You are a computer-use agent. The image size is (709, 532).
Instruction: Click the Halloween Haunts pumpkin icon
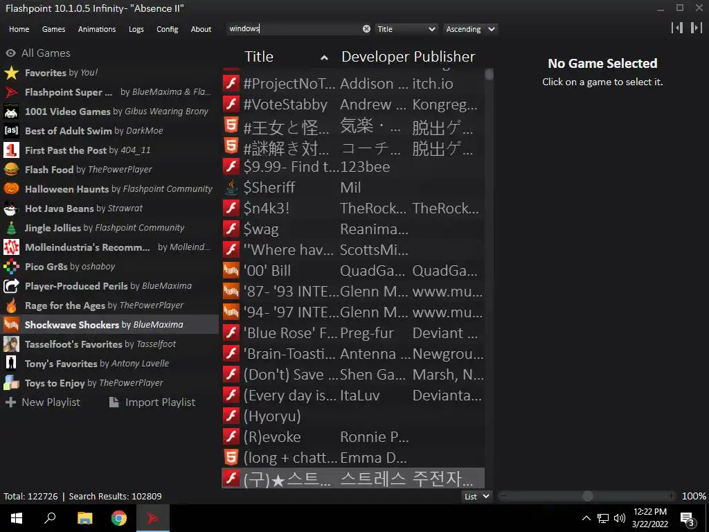click(11, 188)
